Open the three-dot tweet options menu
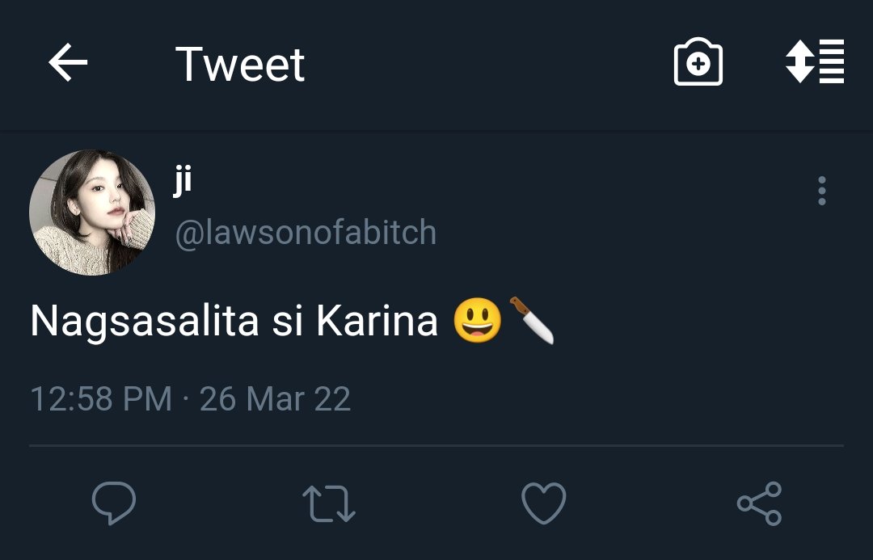Image resolution: width=873 pixels, height=560 pixels. tap(822, 191)
